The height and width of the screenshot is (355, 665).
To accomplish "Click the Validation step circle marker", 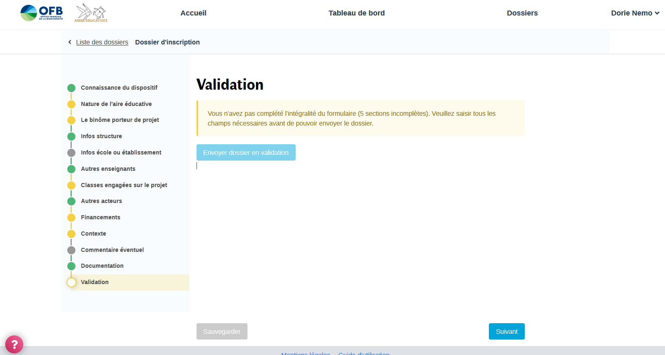I will point(71,282).
